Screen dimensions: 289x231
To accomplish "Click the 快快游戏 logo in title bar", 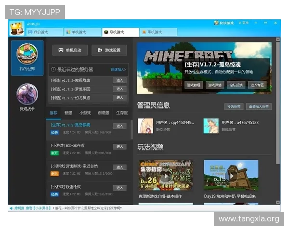I will (x=224, y=23).
